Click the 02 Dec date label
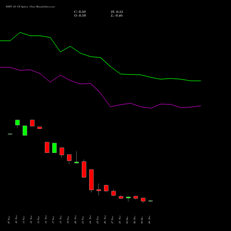 coord(134,220)
